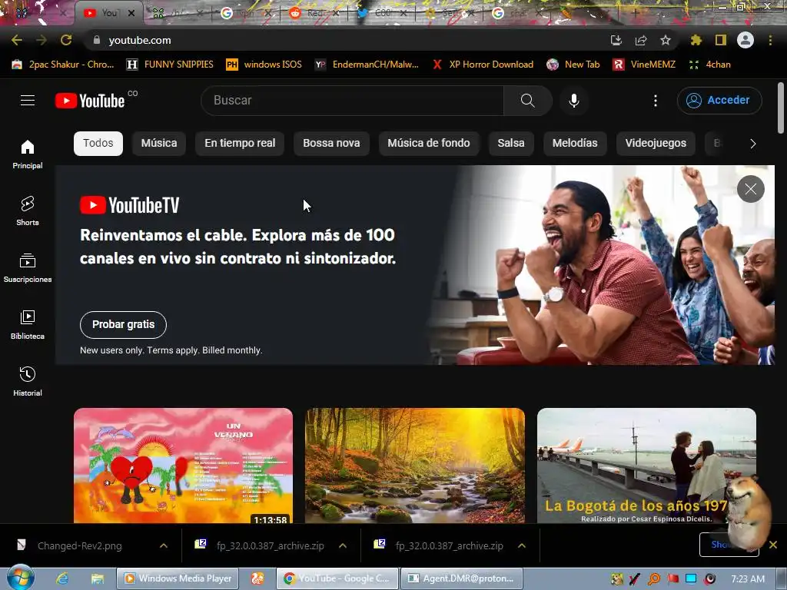Open La Bogotá de los años video

point(646,466)
